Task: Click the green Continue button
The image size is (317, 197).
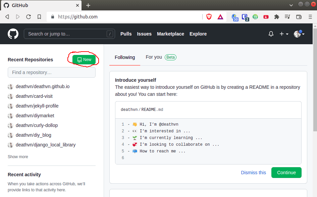Action: 286,173
